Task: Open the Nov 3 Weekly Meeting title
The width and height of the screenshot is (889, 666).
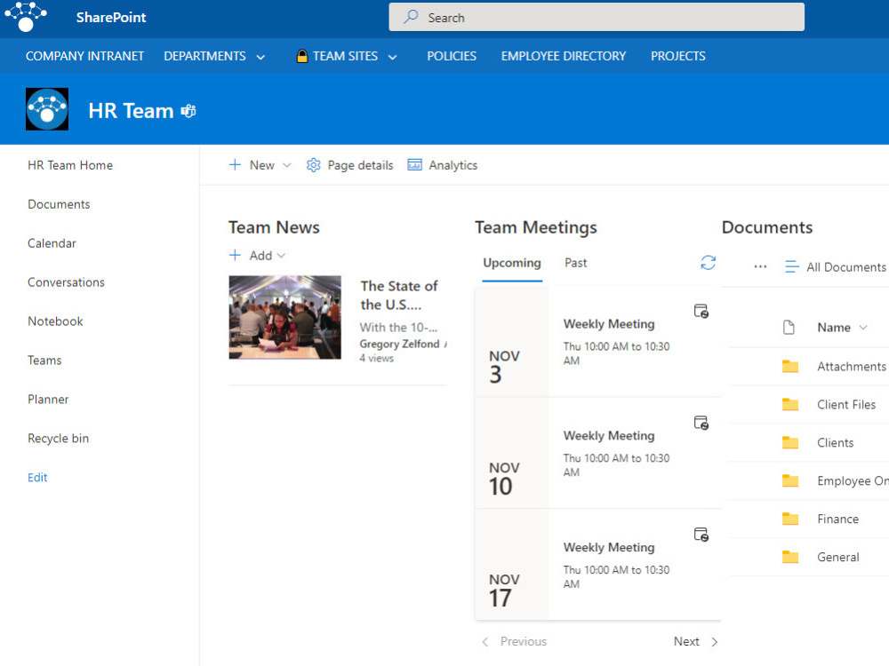Action: [x=609, y=324]
